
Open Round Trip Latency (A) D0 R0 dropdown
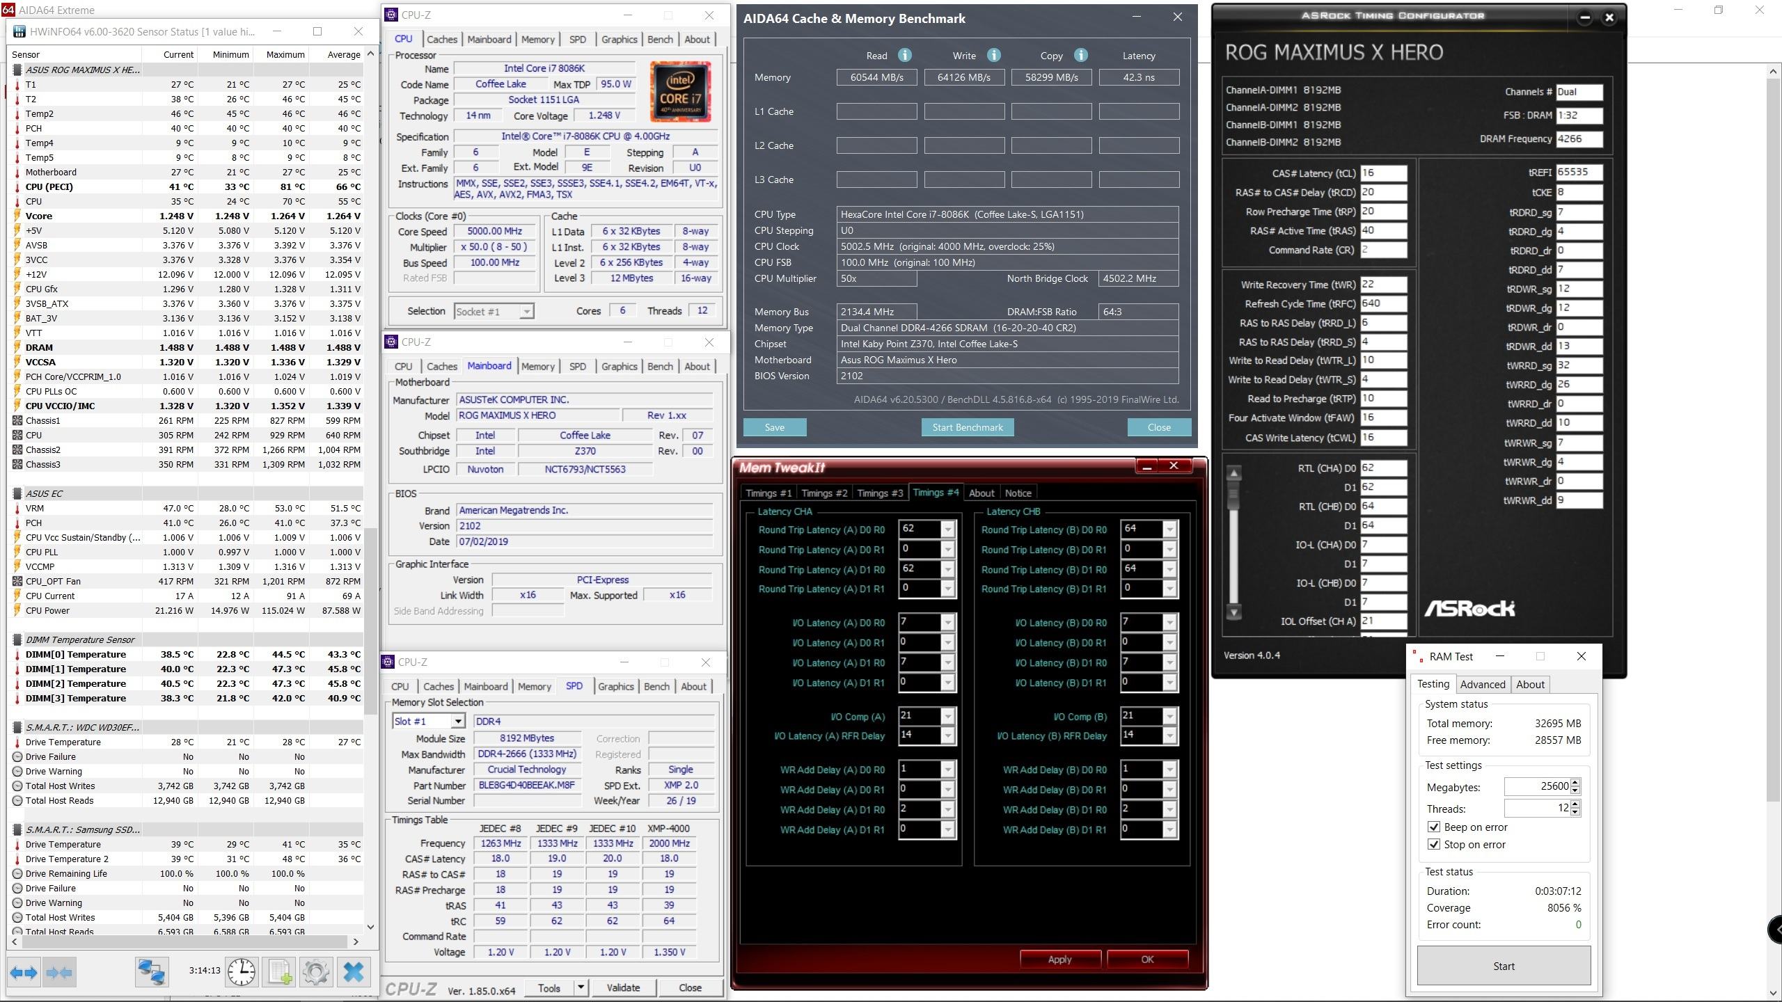(947, 530)
